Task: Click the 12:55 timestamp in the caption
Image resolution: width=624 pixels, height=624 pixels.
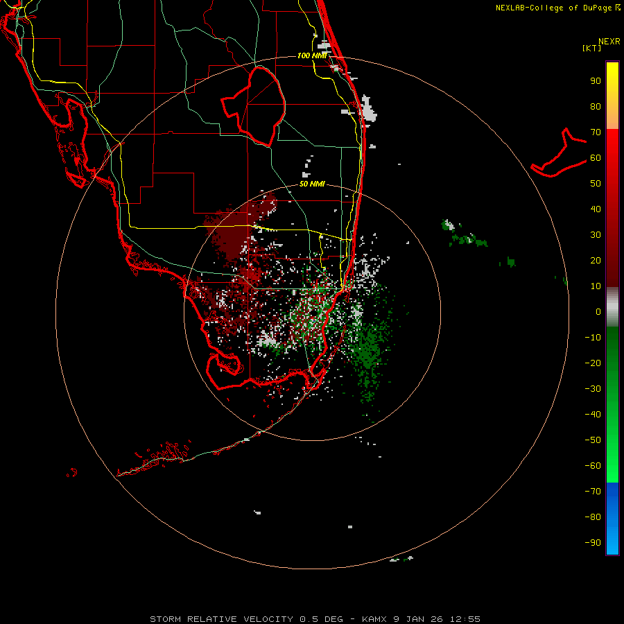Action: pos(465,619)
